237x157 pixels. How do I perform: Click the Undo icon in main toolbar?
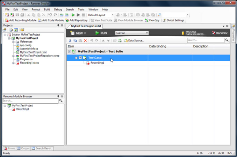50,15
